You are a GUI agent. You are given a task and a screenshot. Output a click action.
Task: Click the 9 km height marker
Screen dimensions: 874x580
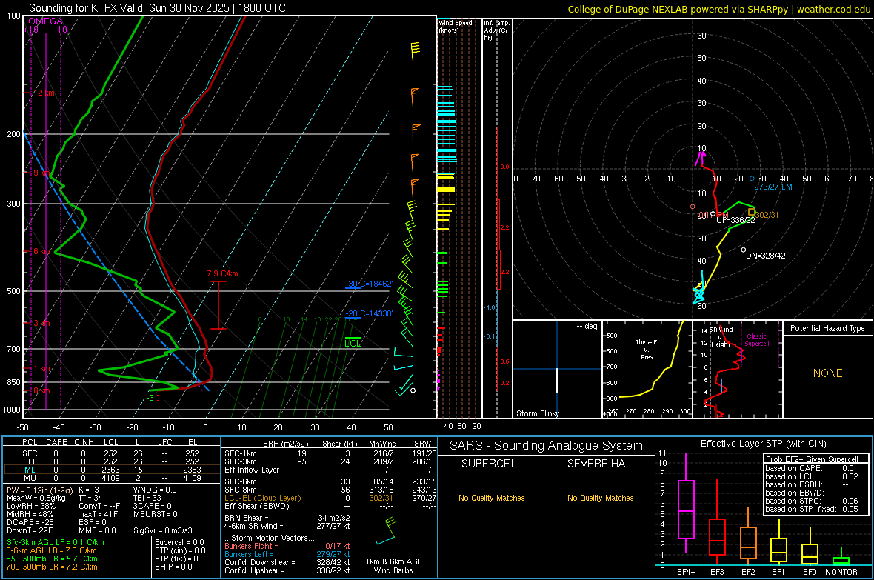[x=41, y=173]
